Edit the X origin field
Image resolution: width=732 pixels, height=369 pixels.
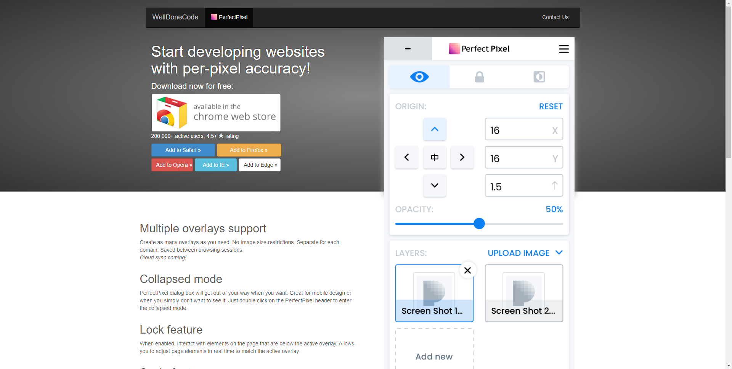524,129
